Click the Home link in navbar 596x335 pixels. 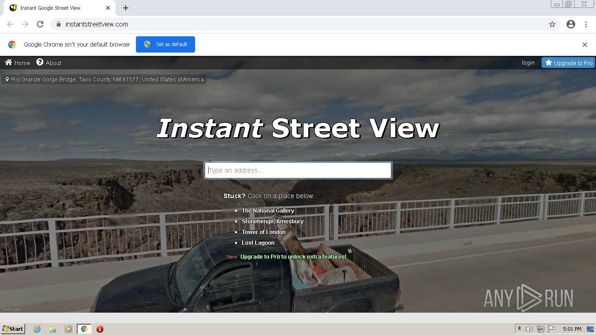point(18,63)
